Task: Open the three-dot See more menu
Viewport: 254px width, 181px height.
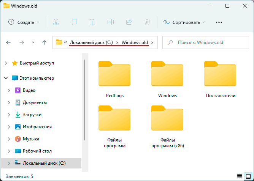Action: pyautogui.click(x=219, y=22)
